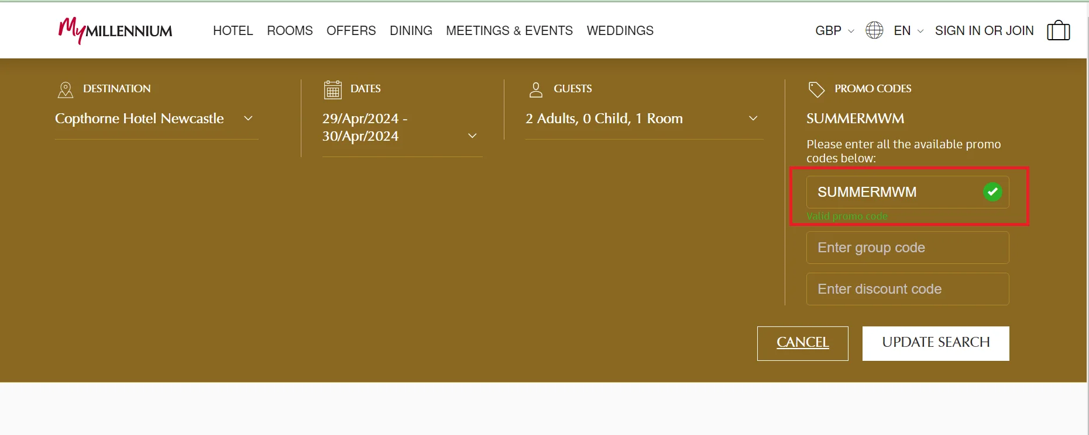Click the My Millennium logo
Image resolution: width=1089 pixels, height=435 pixels.
click(x=115, y=30)
